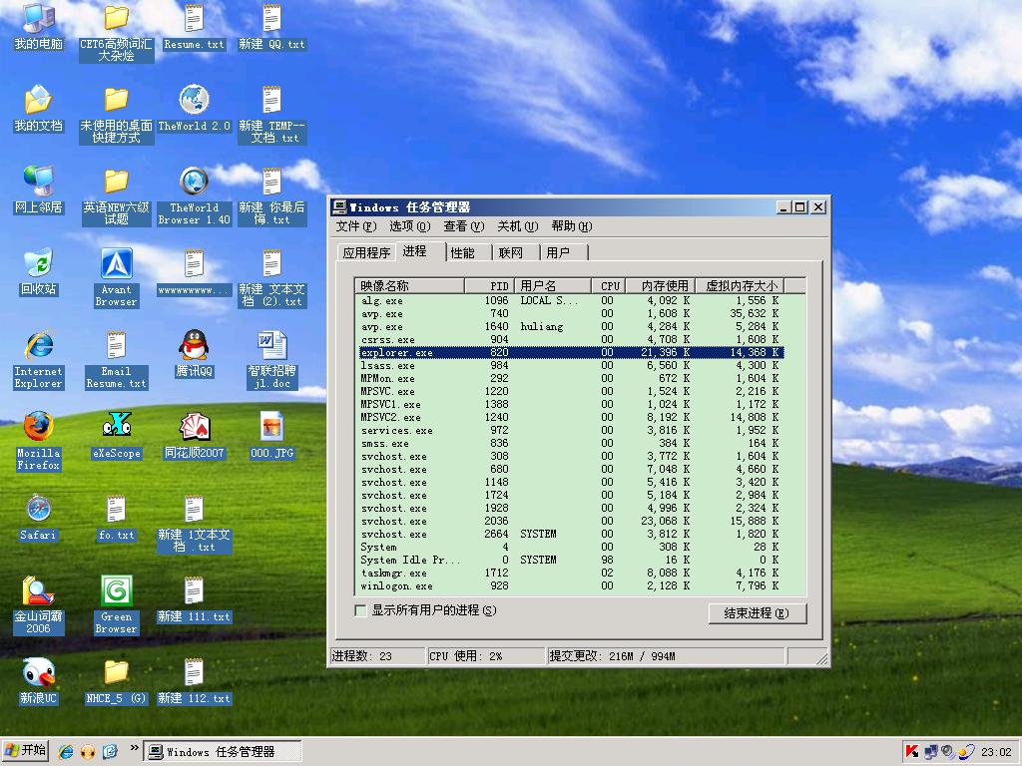Select the lsass.exe process row
This screenshot has width=1022, height=766.
coord(571,365)
